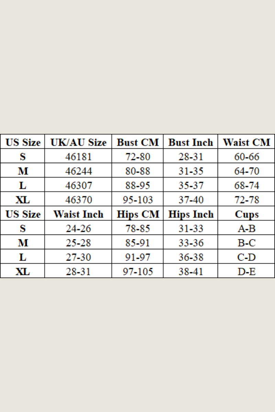This screenshot has height=412, width=275.
Task: Select the waist inch value 24-26
Action: [x=78, y=229]
